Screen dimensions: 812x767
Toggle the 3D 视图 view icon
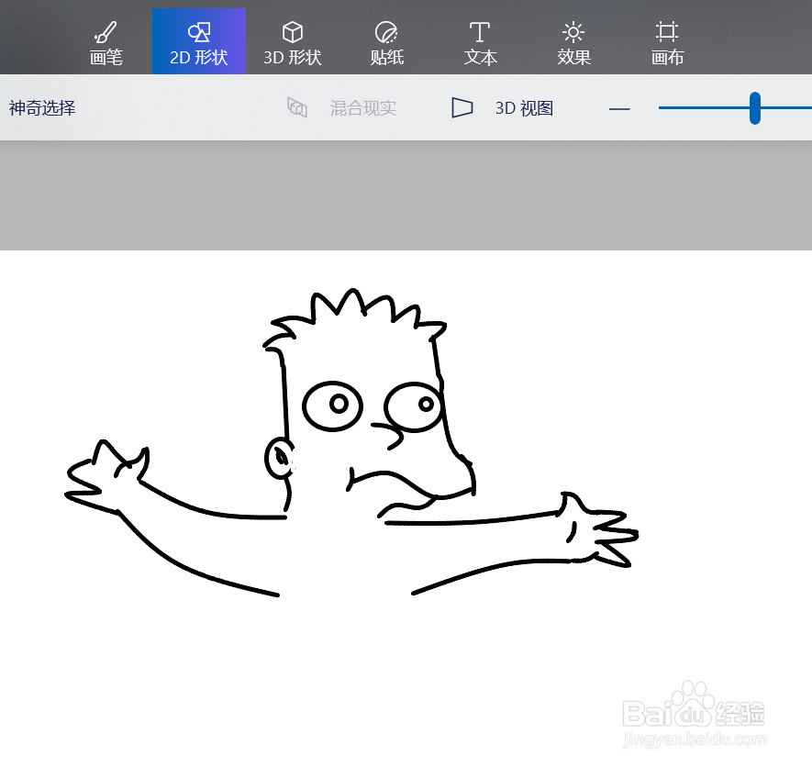click(462, 107)
